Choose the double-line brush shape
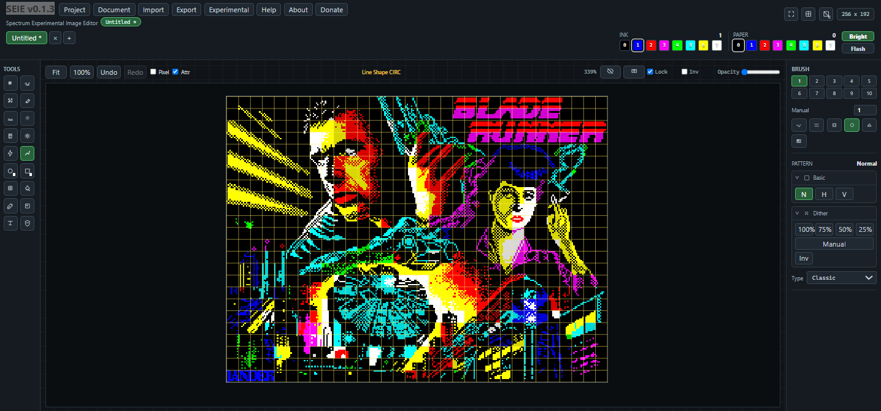This screenshot has height=411, width=881. click(817, 125)
